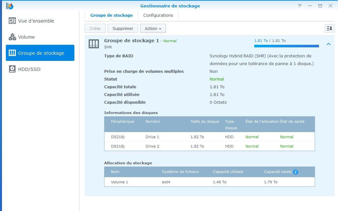Click the info icon beside Capacité totale
This screenshot has width=338, height=211.
[295, 172]
